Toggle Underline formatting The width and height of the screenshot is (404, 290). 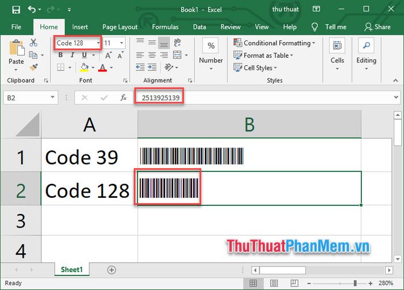tap(84, 55)
